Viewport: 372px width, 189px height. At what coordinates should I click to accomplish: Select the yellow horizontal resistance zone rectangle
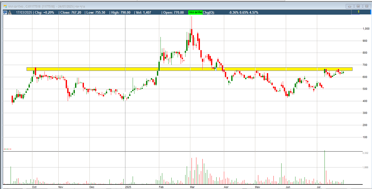point(190,69)
